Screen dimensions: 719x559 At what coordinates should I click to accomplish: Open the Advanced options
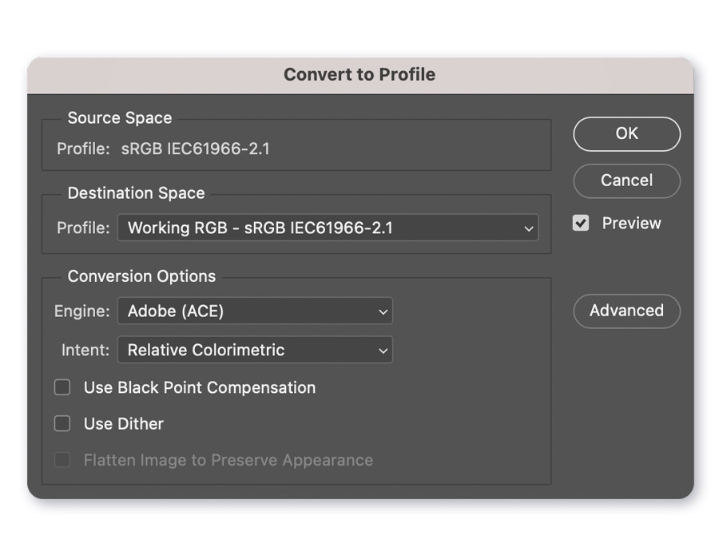coord(626,311)
